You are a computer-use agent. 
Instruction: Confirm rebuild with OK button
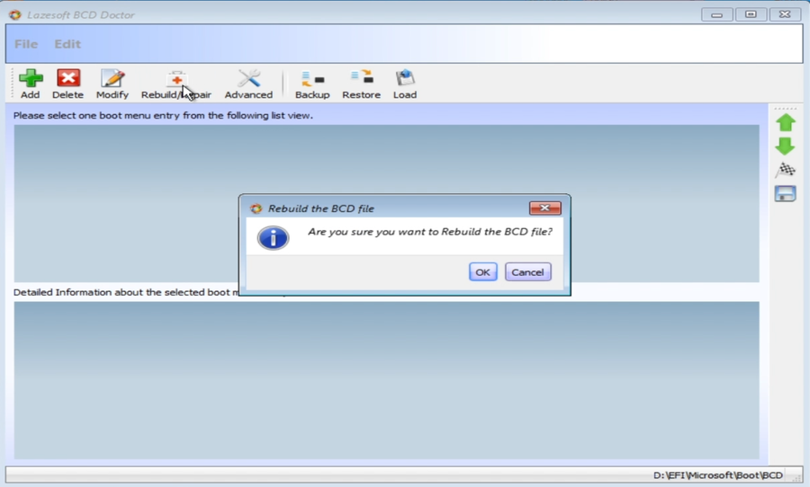(483, 272)
